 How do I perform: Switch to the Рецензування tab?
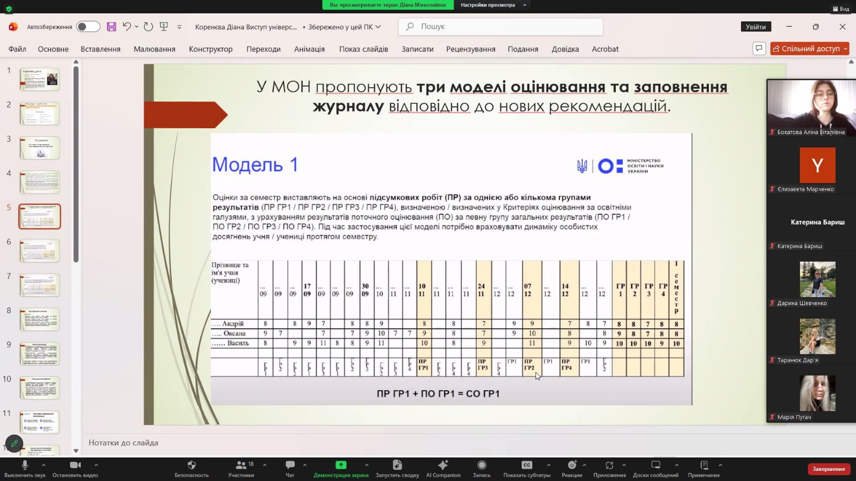470,49
